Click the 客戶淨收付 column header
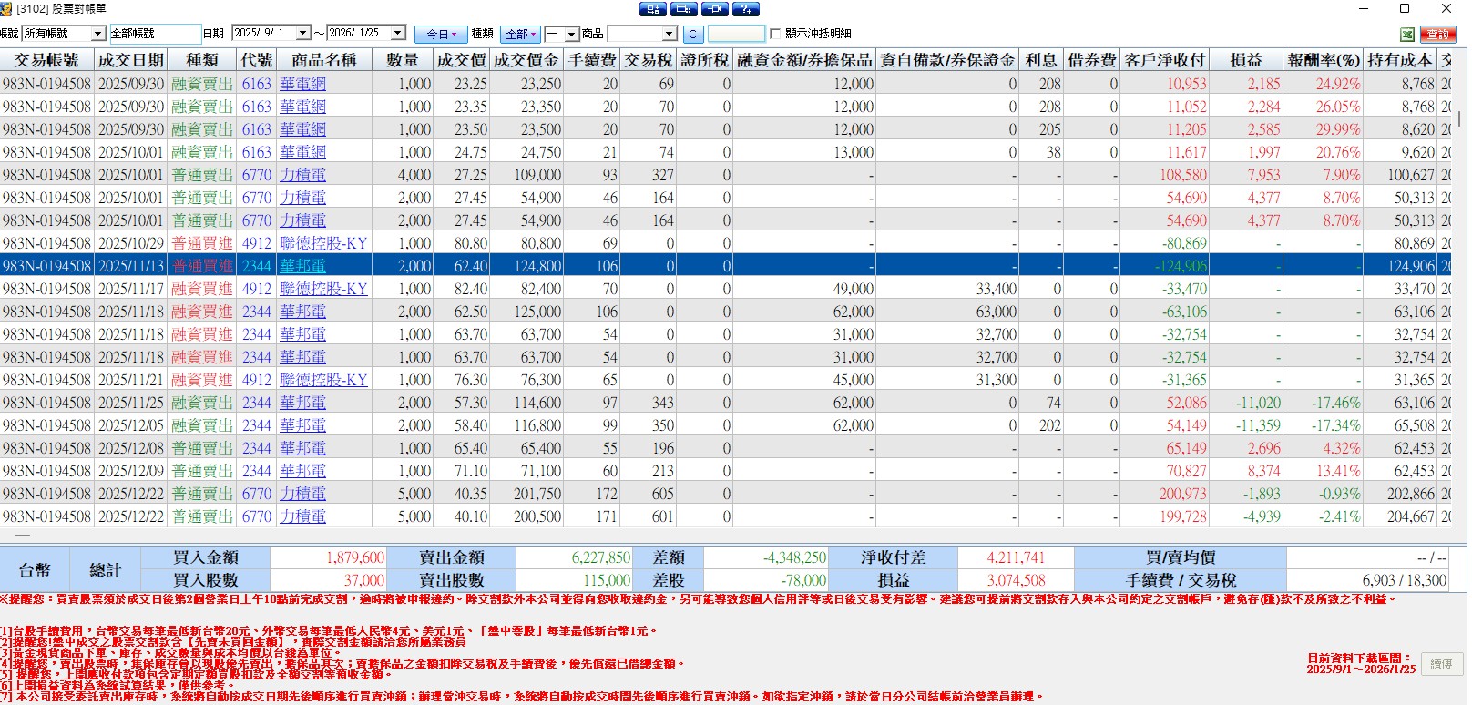Screen dimensions: 1472x705 pyautogui.click(x=1165, y=60)
